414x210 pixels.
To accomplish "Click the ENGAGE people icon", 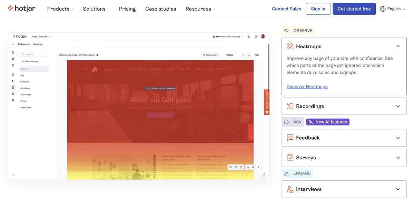I will point(286,173).
